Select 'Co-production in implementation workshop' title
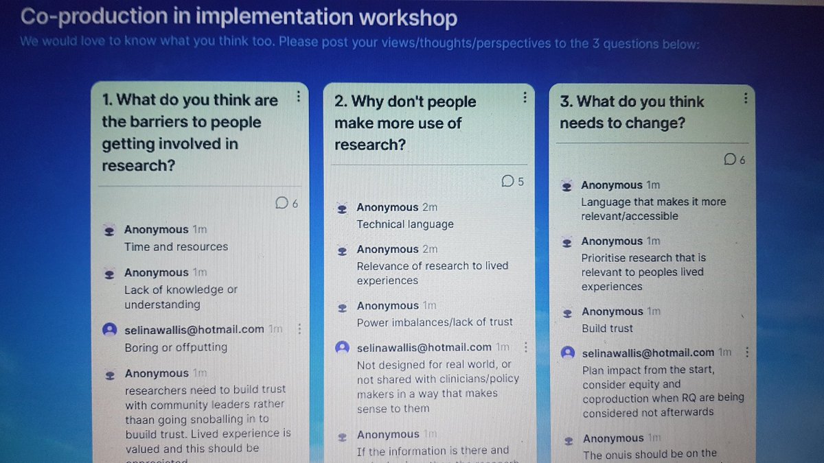Viewport: 824px width, 463px height. 239,17
